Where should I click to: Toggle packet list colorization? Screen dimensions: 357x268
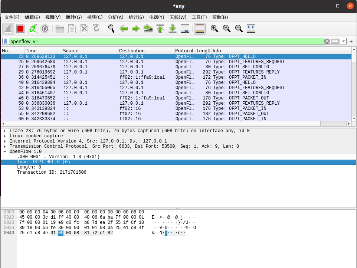199,29
